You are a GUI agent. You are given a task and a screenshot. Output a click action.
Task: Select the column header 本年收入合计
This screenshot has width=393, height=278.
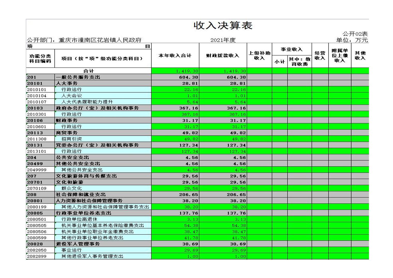tap(175, 55)
